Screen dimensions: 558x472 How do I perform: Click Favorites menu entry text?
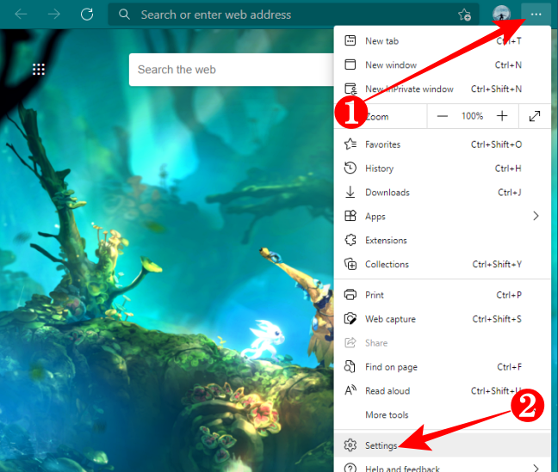click(382, 144)
